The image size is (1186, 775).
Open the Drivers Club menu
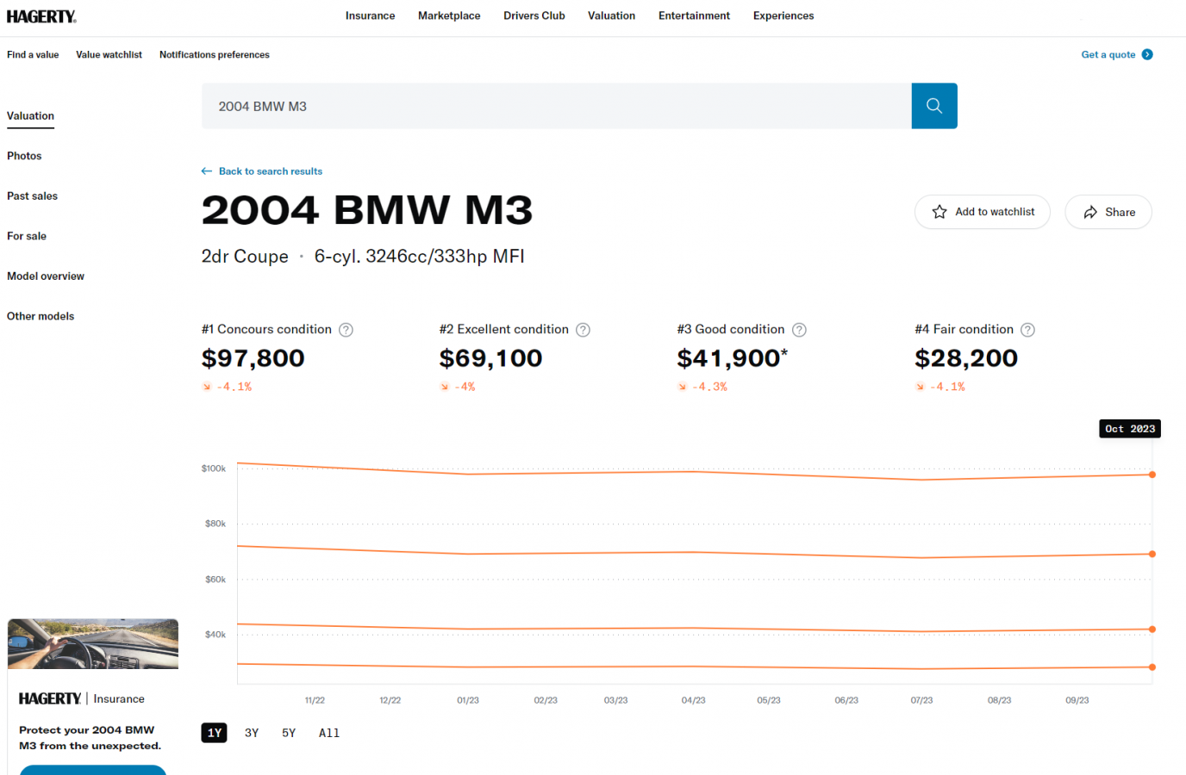click(x=534, y=15)
